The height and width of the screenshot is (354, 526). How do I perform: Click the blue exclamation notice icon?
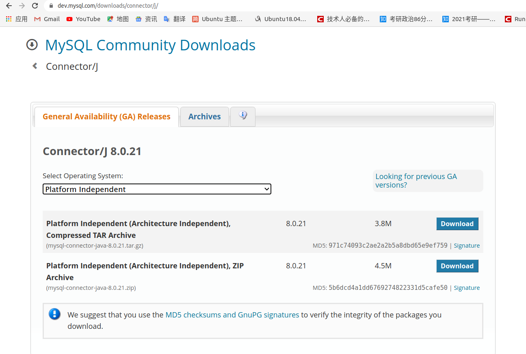[54, 314]
